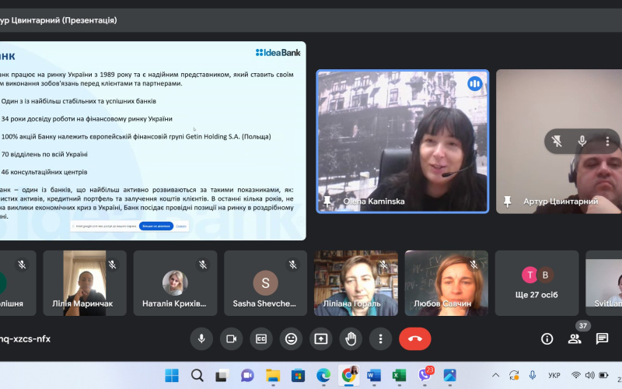
Task: Switch to Microsoft Excel in the taskbar
Action: (x=399, y=375)
